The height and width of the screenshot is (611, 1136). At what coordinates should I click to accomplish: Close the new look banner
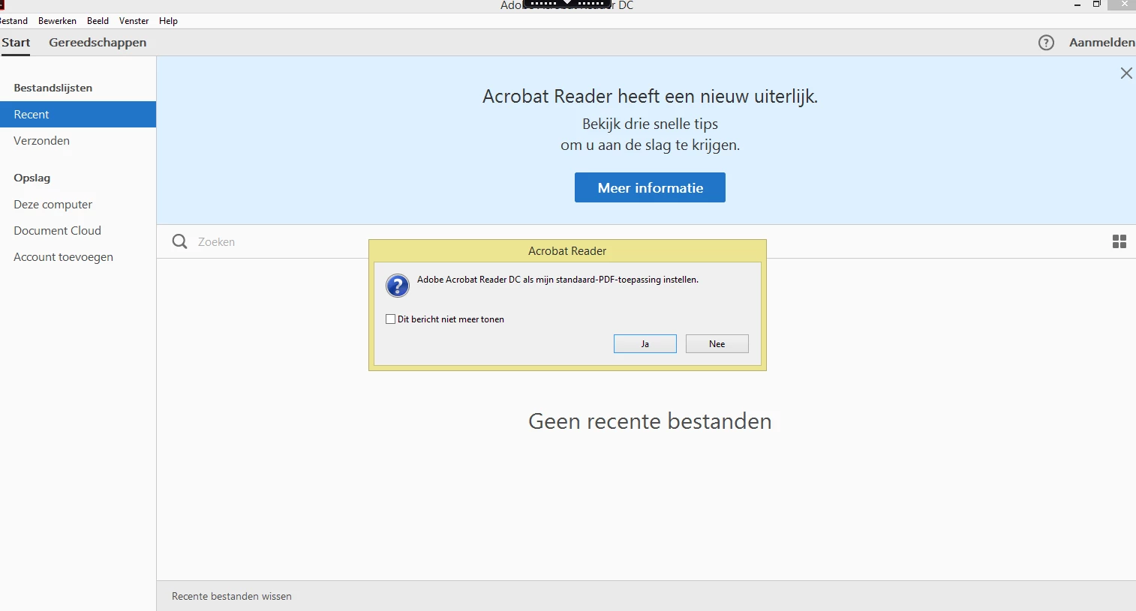[1126, 73]
